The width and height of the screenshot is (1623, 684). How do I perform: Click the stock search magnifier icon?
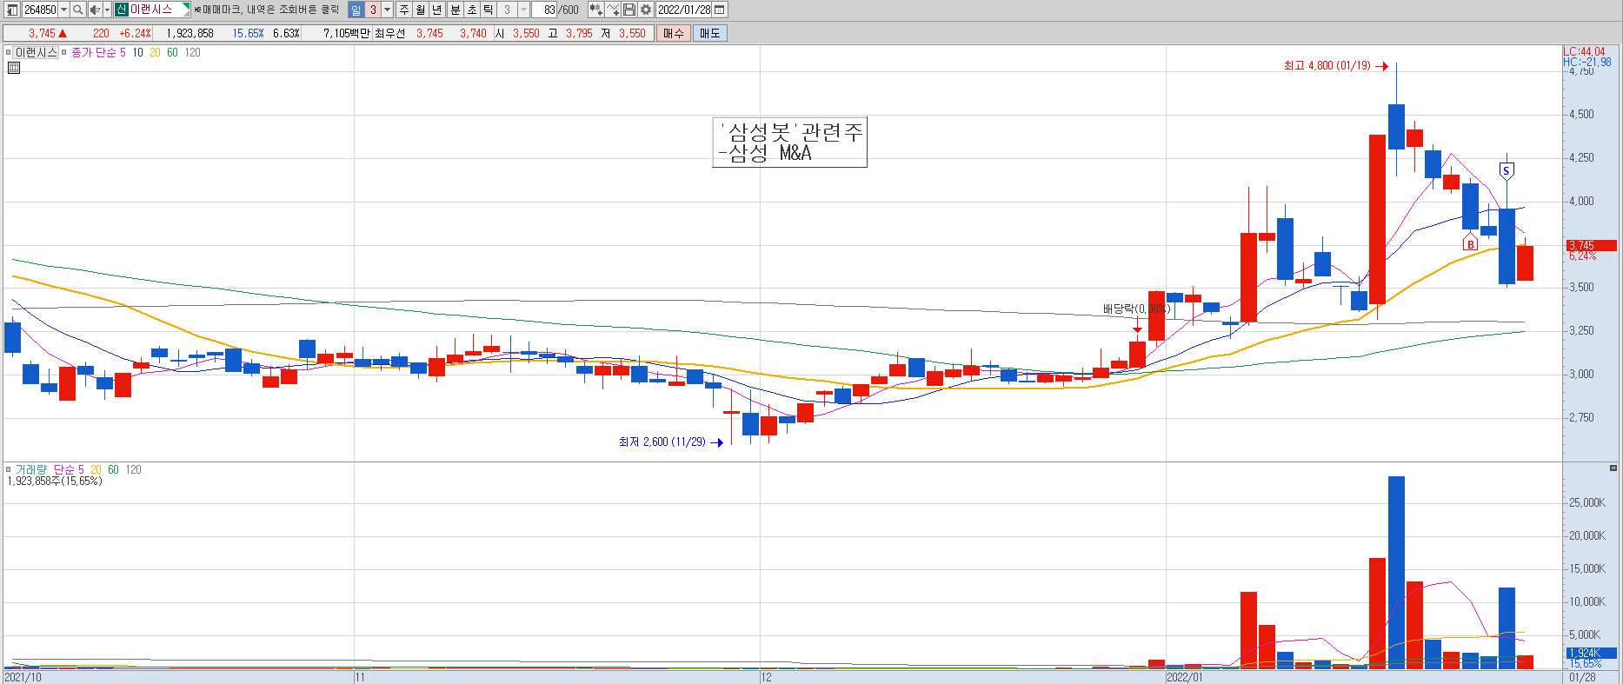pyautogui.click(x=77, y=10)
